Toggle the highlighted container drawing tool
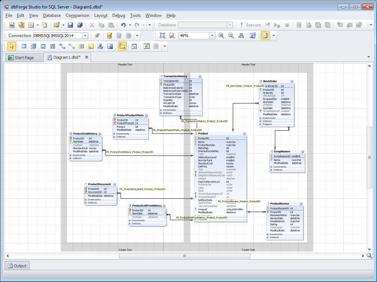The image size is (377, 282). tap(122, 46)
